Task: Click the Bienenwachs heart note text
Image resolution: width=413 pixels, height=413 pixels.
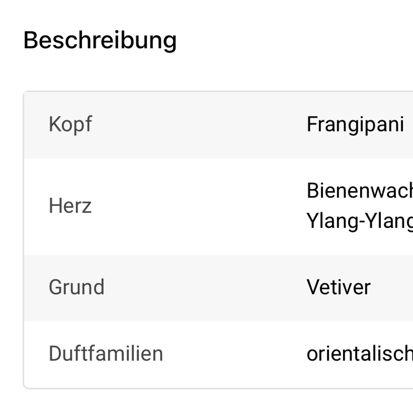Action: 360,191
